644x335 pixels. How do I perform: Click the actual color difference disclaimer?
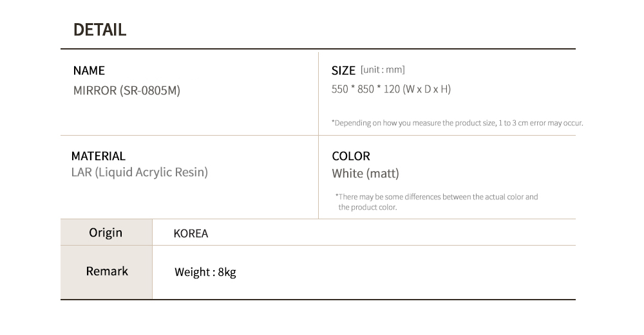pyautogui.click(x=437, y=202)
